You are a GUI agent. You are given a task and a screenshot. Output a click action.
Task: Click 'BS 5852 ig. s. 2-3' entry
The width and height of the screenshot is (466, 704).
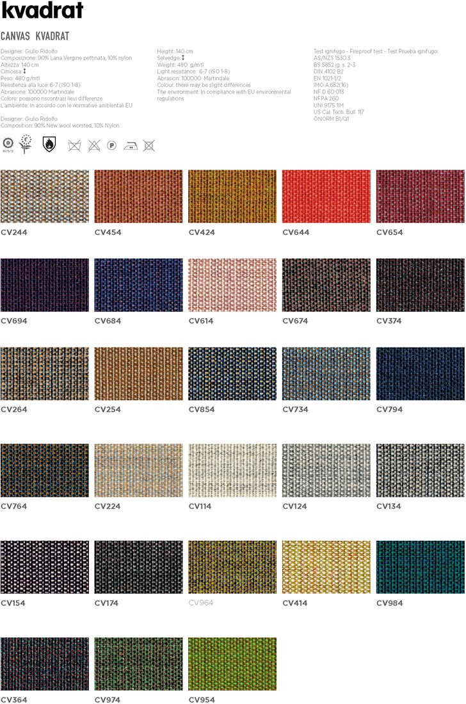pos(335,65)
